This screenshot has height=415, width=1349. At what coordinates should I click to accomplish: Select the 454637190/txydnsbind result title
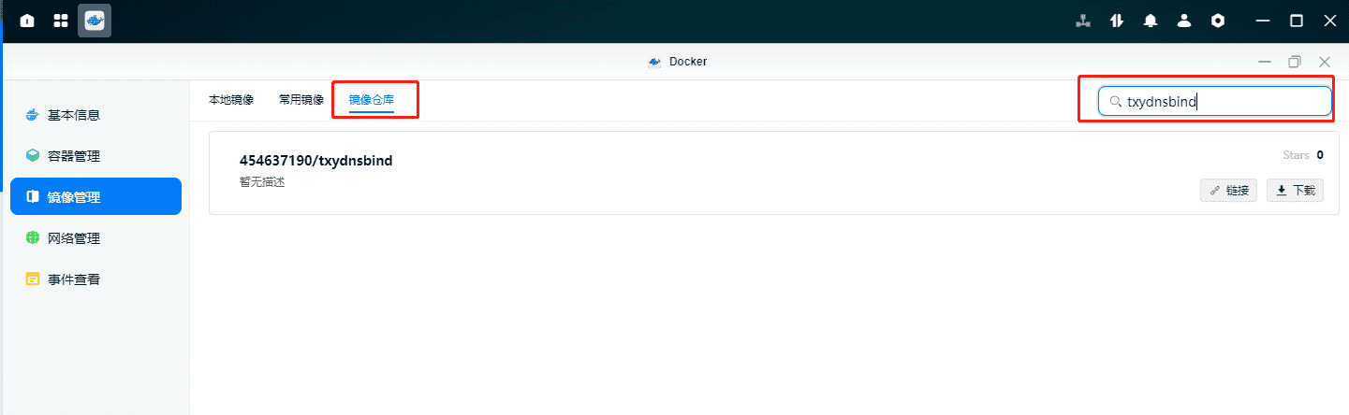(315, 161)
